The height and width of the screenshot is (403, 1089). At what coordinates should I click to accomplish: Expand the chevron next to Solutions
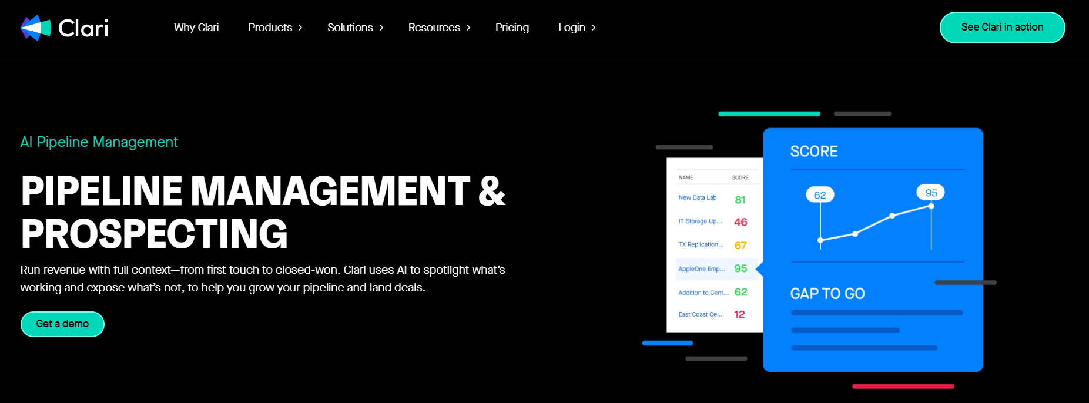point(381,28)
